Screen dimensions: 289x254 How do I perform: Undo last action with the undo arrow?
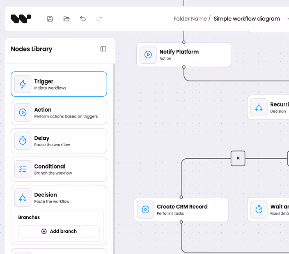pos(83,18)
